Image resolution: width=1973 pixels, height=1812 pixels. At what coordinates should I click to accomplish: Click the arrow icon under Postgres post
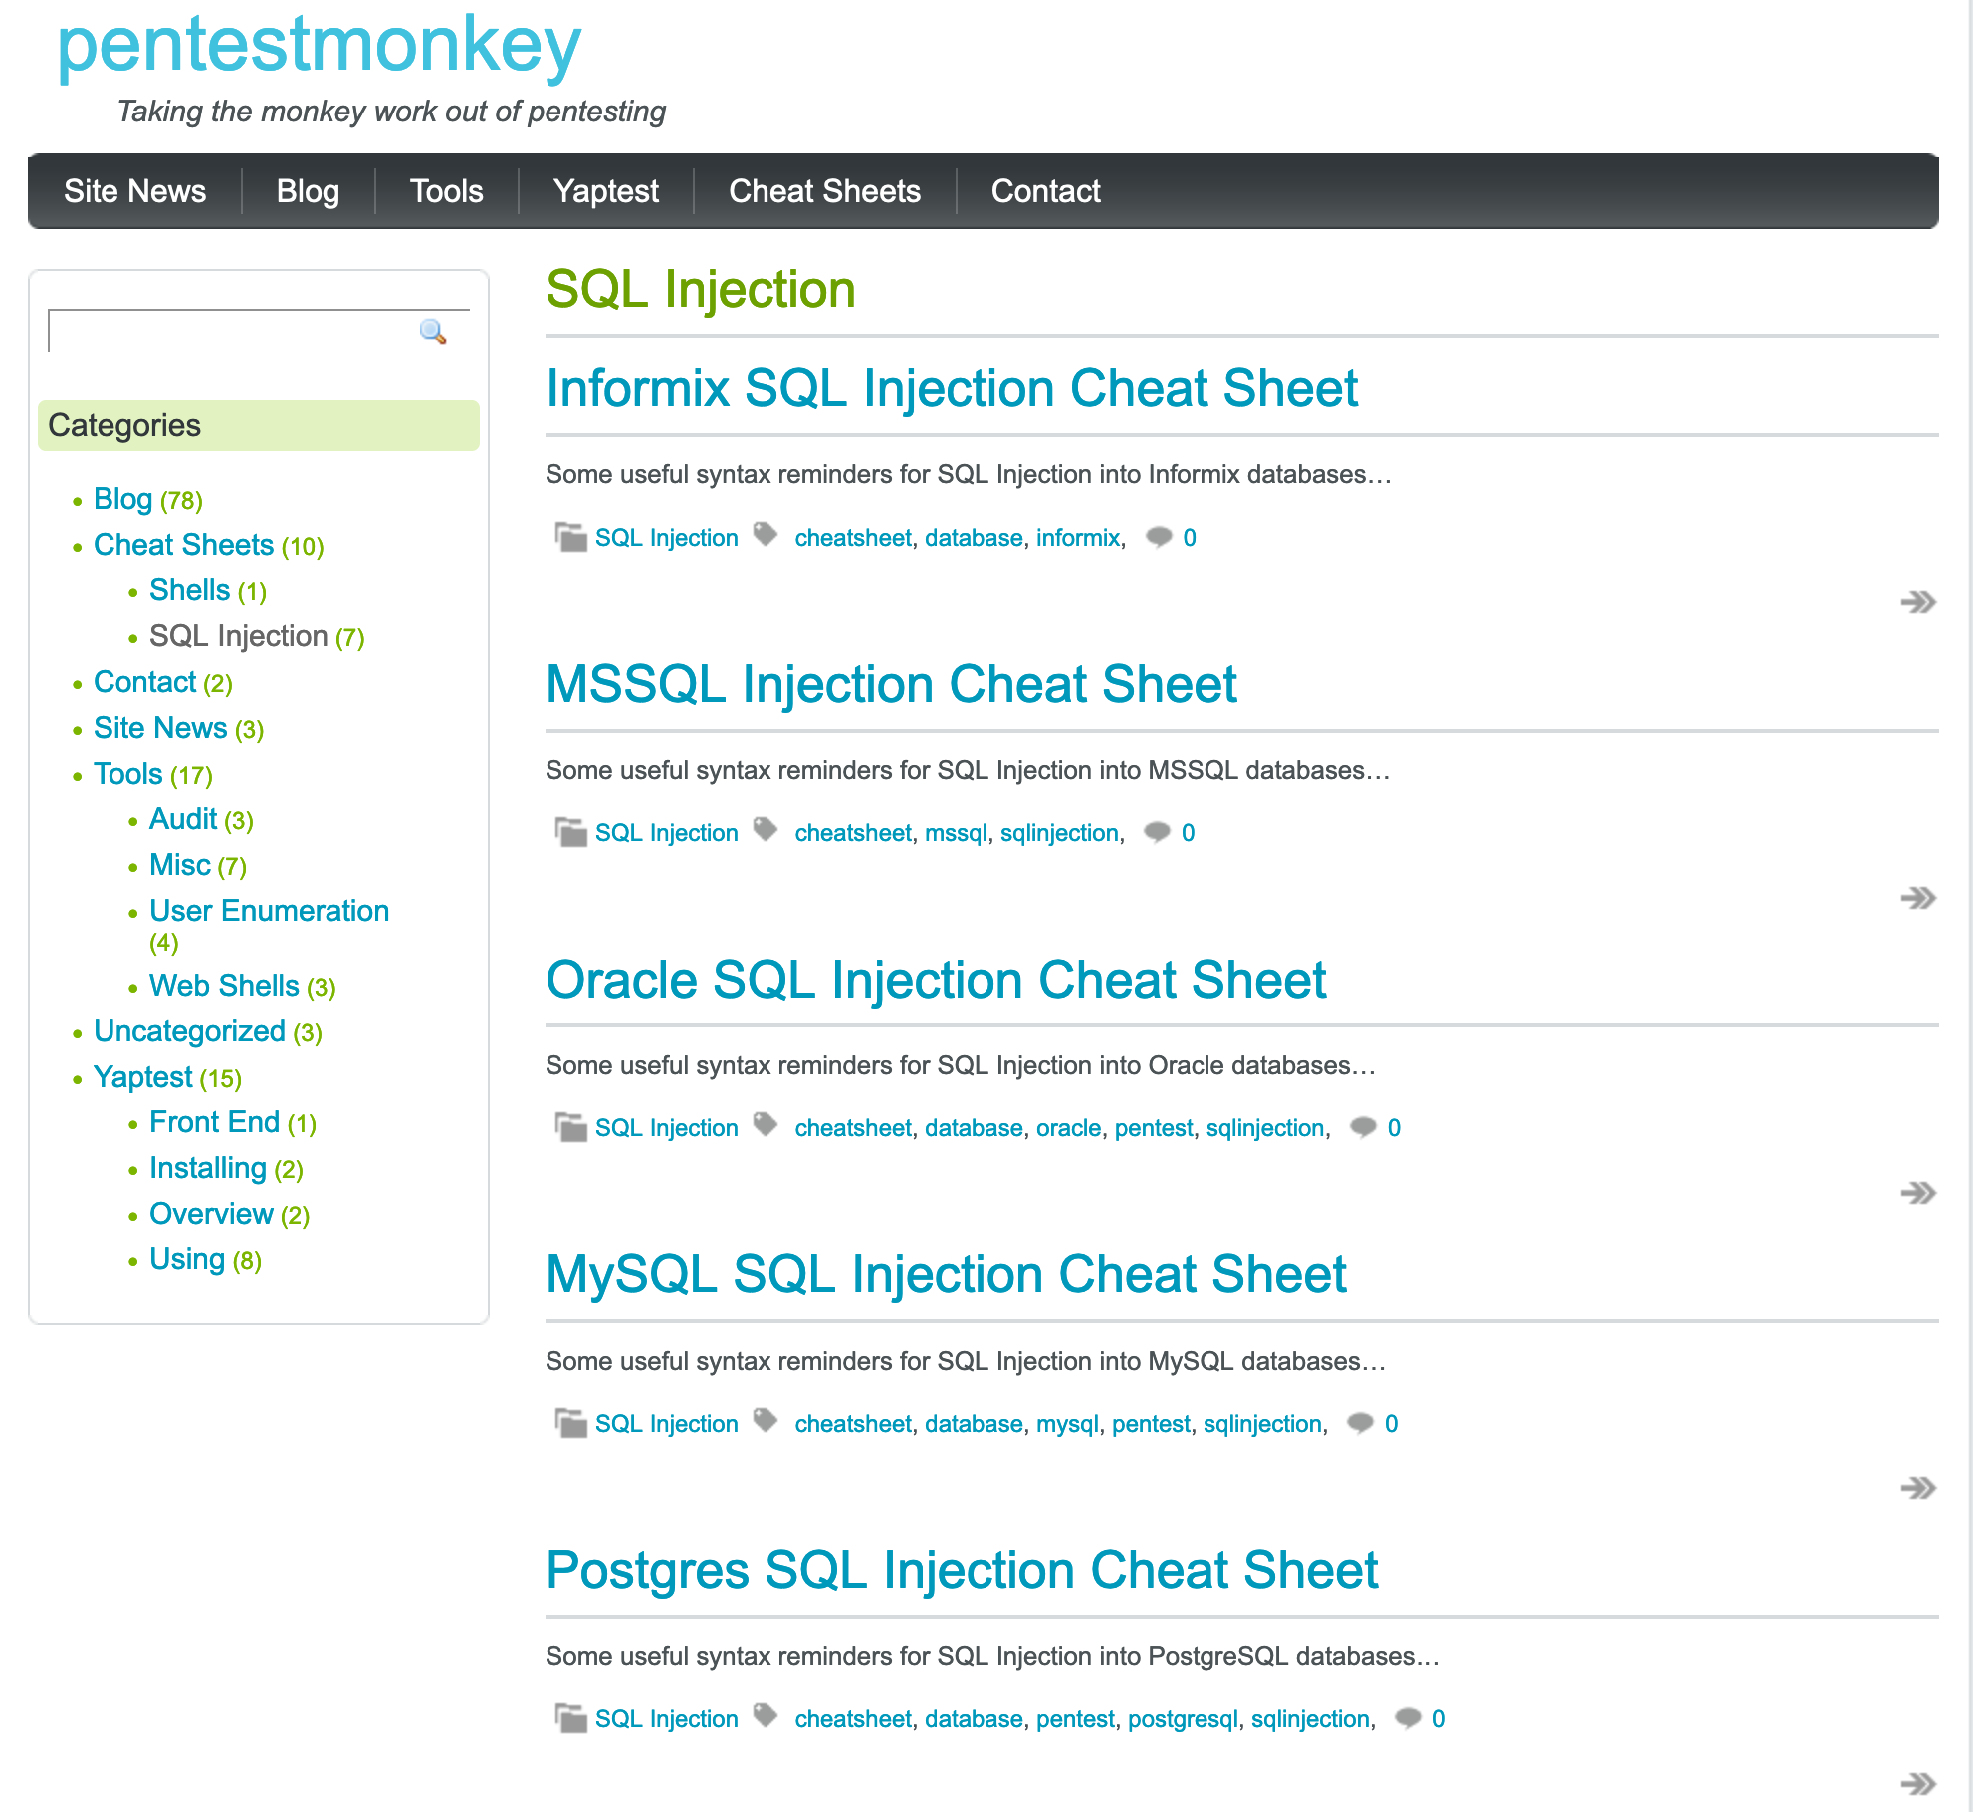coord(1917,1783)
